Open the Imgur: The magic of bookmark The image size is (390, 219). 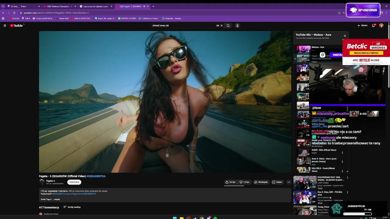coord(105,18)
